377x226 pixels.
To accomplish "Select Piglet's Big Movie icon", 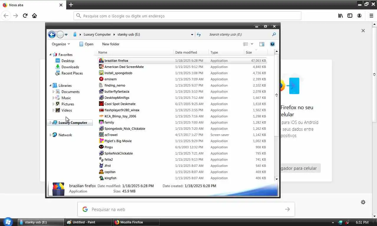I will point(101,141).
